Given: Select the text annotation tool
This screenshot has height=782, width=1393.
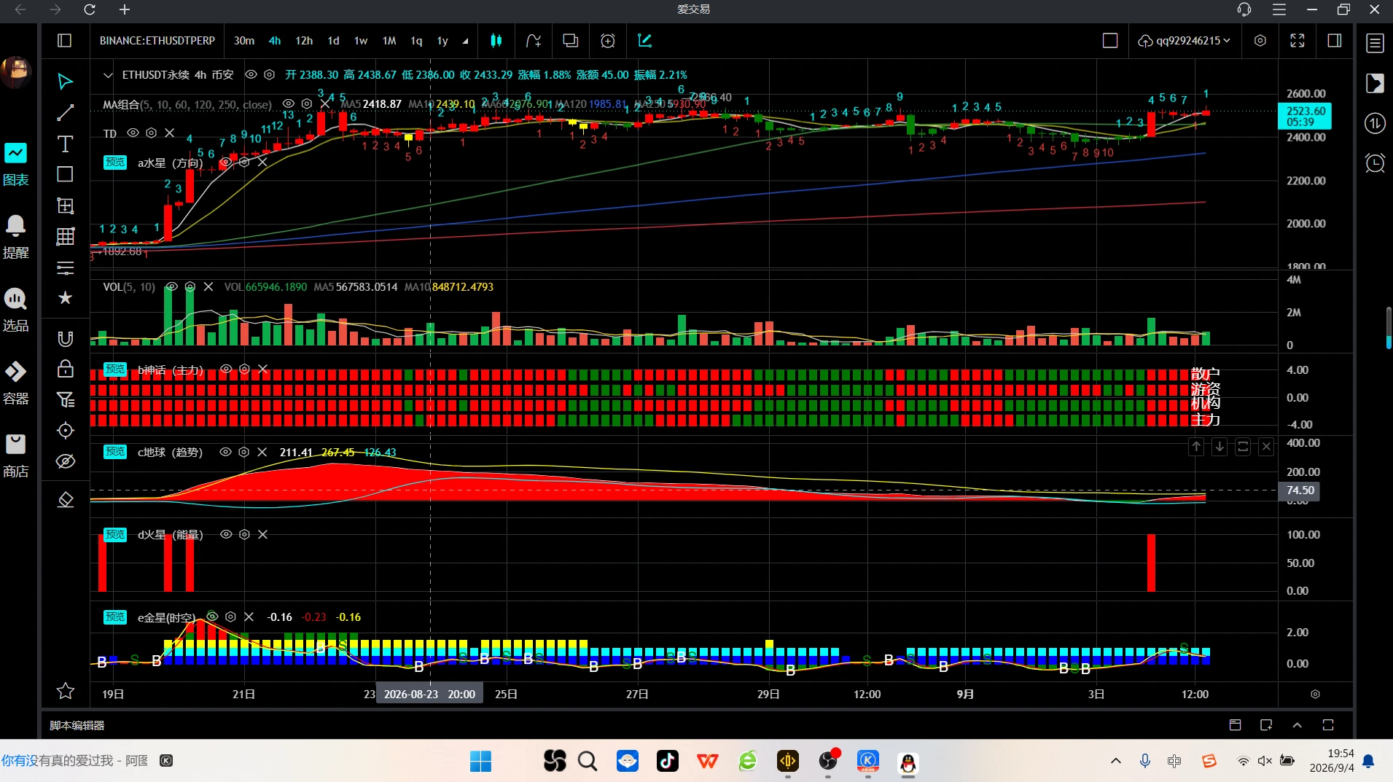Looking at the screenshot, I should pos(65,144).
